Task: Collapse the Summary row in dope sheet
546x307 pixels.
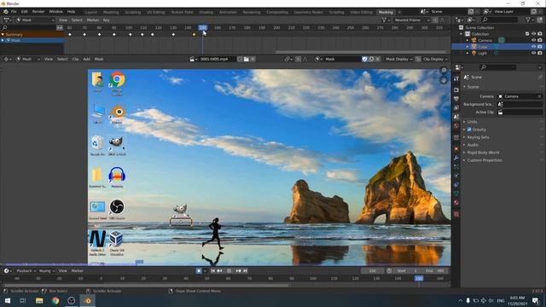Action: (x=3, y=34)
